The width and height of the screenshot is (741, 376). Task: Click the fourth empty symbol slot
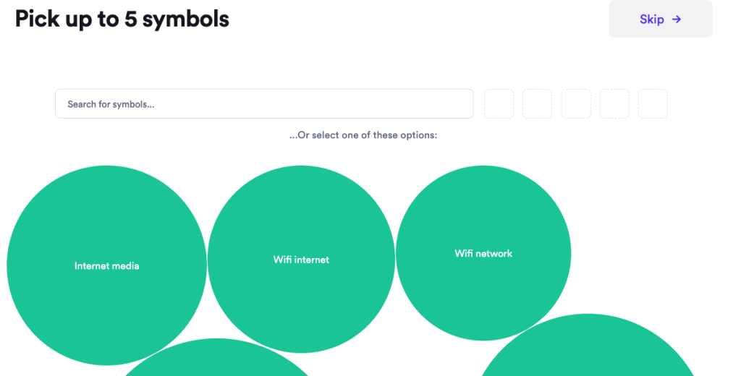pos(614,104)
